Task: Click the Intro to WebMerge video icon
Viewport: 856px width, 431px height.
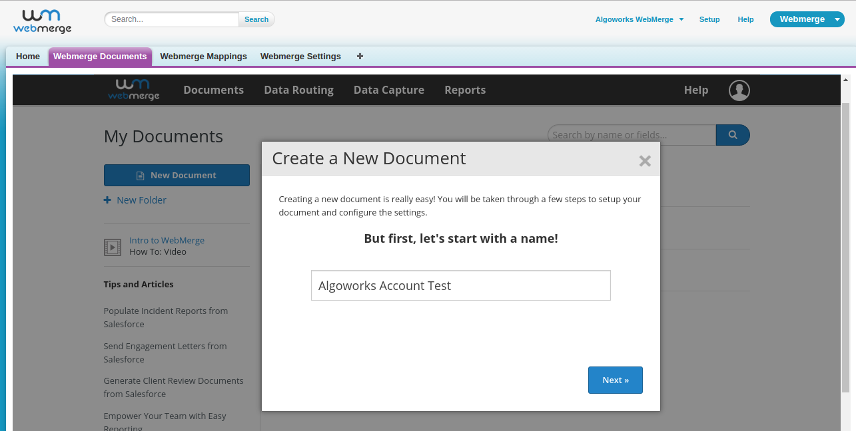Action: pos(113,247)
